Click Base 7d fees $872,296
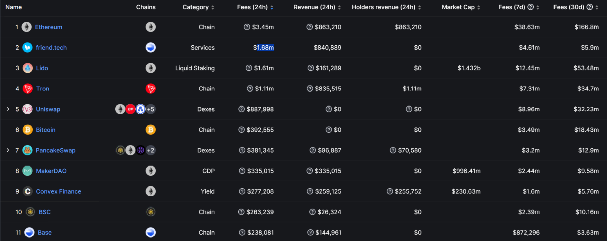 pos(526,233)
